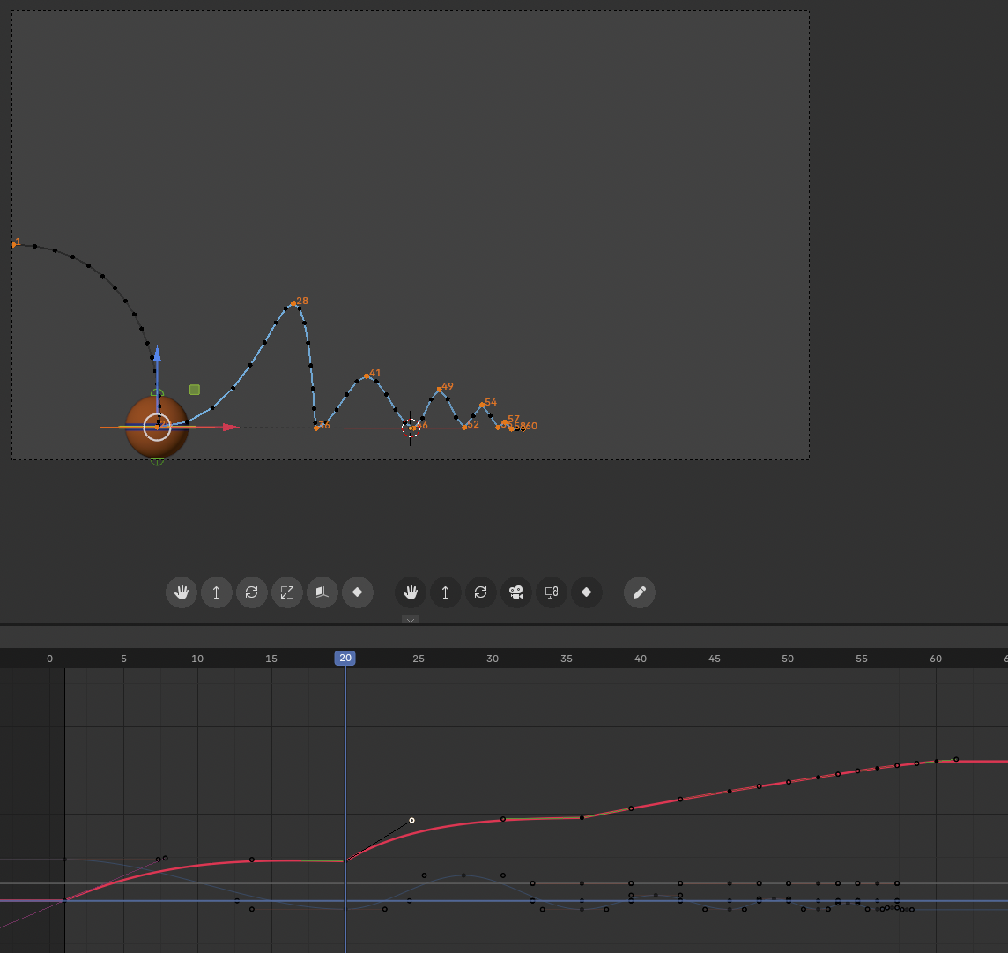
Task: Click the 3D cursor crosshair on the motion path
Action: click(410, 428)
